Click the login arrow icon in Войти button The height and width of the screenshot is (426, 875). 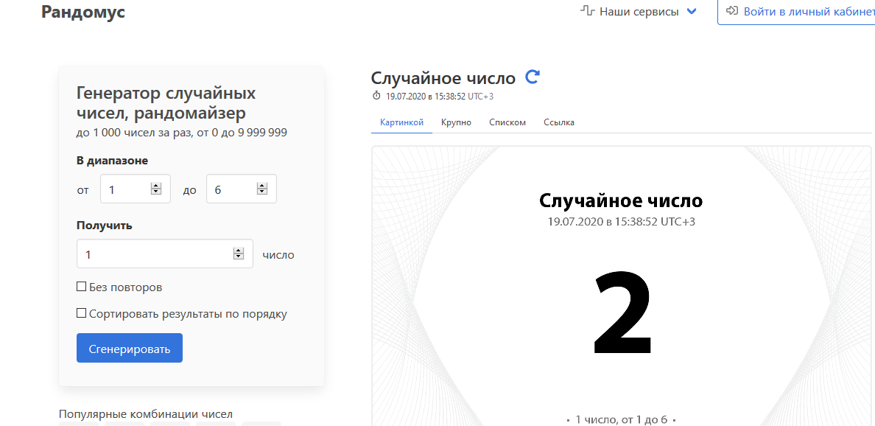click(x=731, y=10)
